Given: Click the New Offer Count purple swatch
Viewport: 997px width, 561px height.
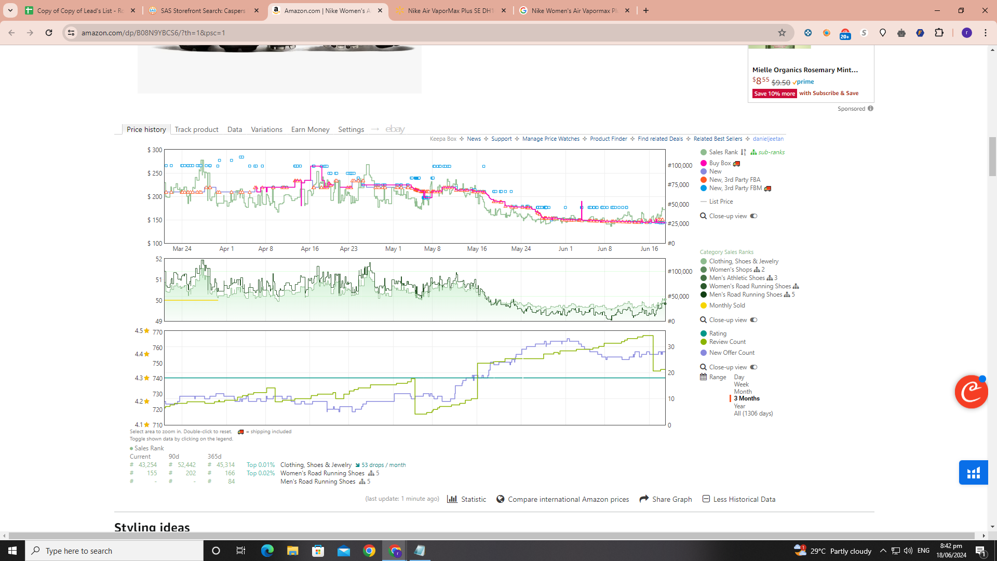Looking at the screenshot, I should (x=704, y=353).
